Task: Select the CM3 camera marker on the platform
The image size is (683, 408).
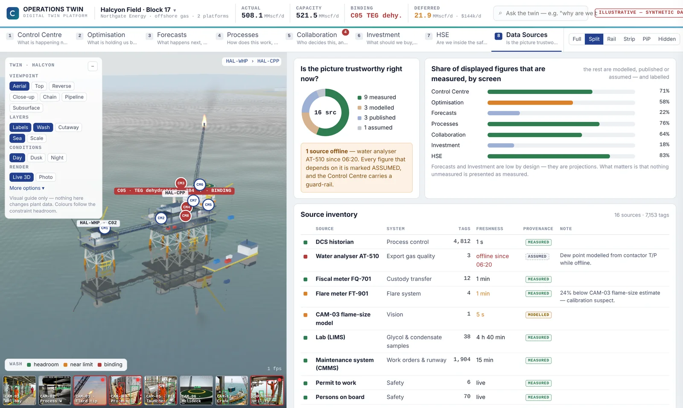Action: (x=181, y=183)
